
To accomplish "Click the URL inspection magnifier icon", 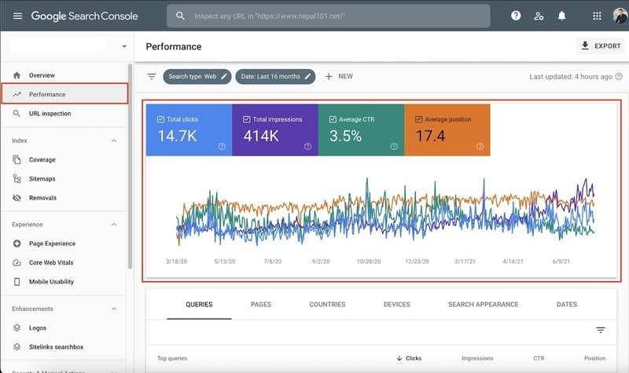I will (17, 113).
